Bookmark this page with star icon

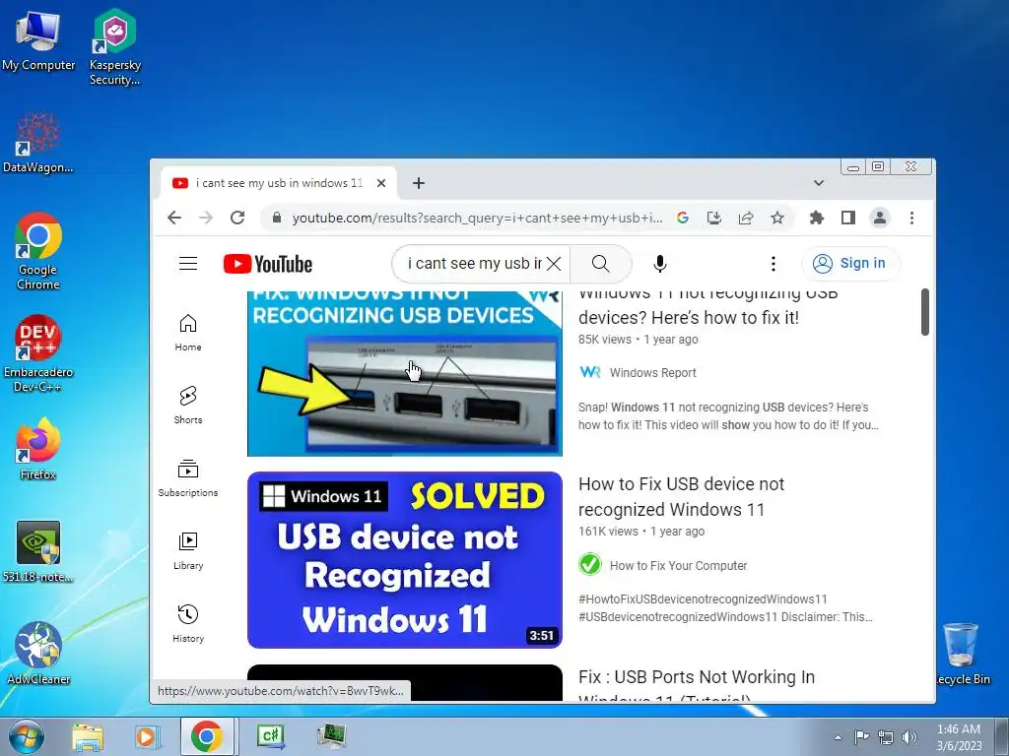[777, 218]
